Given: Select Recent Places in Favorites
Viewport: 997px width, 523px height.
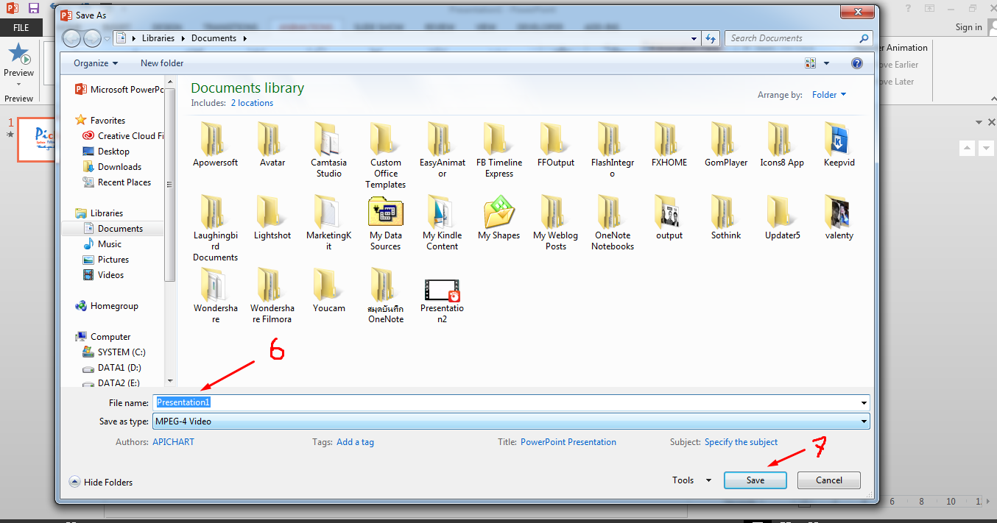Looking at the screenshot, I should pyautogui.click(x=116, y=182).
